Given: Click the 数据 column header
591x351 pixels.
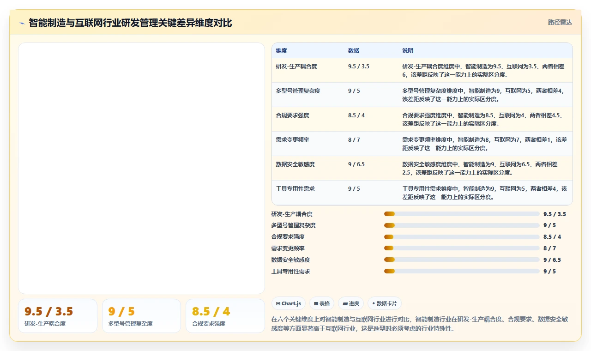Looking at the screenshot, I should click(x=354, y=50).
